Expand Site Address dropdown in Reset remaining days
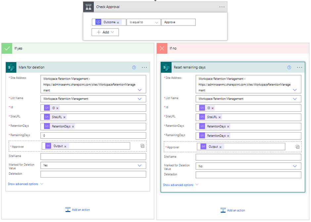 295,90
